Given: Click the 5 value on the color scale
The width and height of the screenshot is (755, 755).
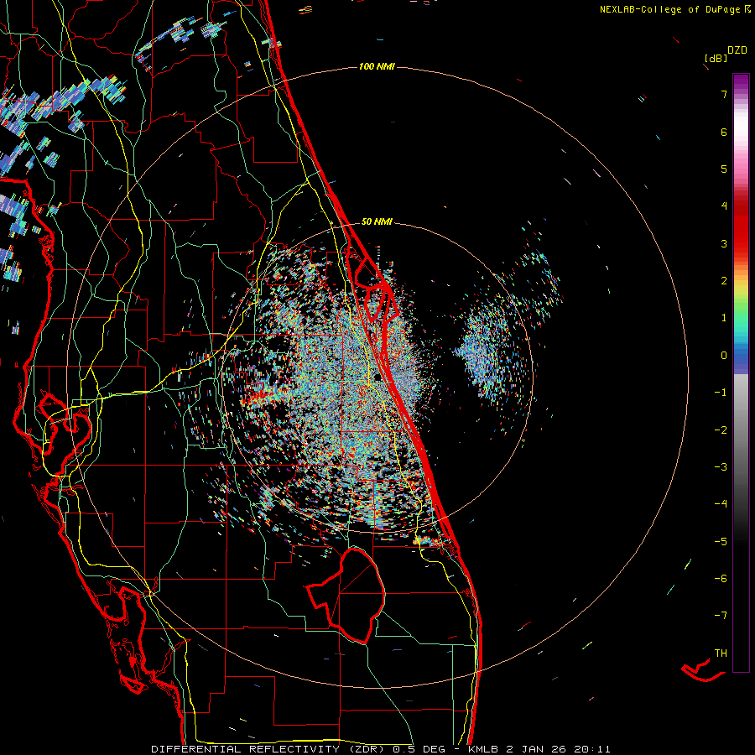Looking at the screenshot, I should click(x=724, y=169).
